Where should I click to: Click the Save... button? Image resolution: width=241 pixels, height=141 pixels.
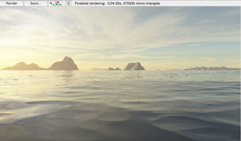click(36, 3)
